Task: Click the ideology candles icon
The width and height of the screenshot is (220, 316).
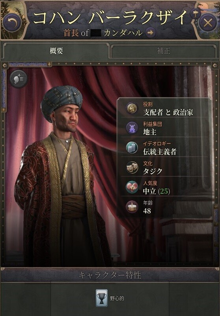Action: (132, 148)
